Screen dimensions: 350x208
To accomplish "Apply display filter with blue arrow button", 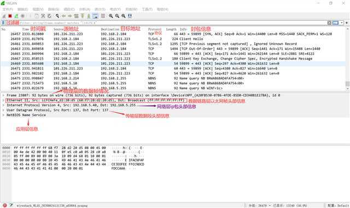I will click(335, 23).
